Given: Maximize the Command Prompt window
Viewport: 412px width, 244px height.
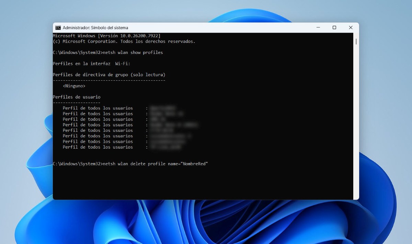Looking at the screenshot, I should (x=334, y=27).
